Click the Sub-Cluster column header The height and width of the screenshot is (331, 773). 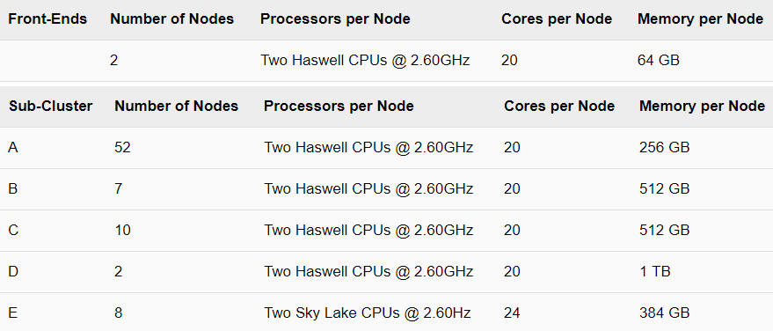(x=51, y=106)
